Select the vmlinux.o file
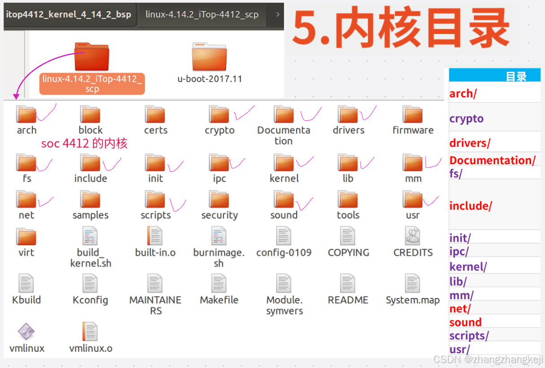Image resolution: width=545 pixels, height=368 pixels. [x=90, y=332]
